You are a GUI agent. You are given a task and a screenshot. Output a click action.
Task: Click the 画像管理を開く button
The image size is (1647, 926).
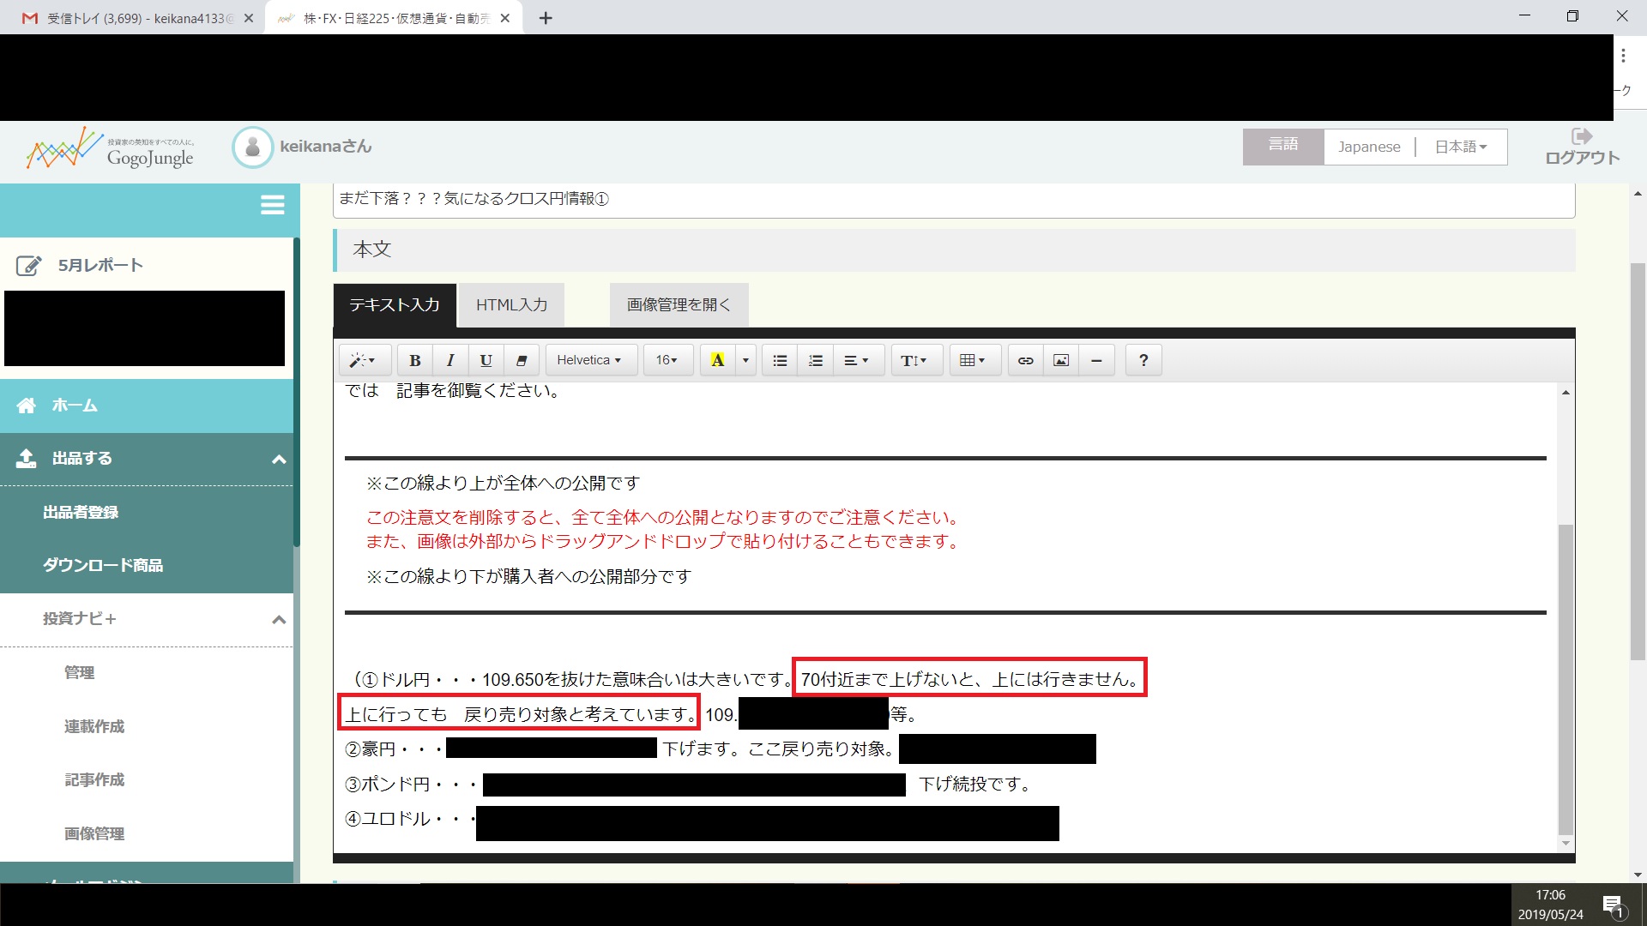click(679, 305)
